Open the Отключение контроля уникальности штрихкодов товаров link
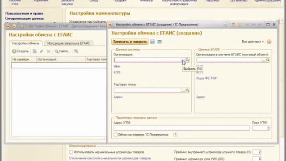The height and width of the screenshot is (161, 286). (x=110, y=158)
